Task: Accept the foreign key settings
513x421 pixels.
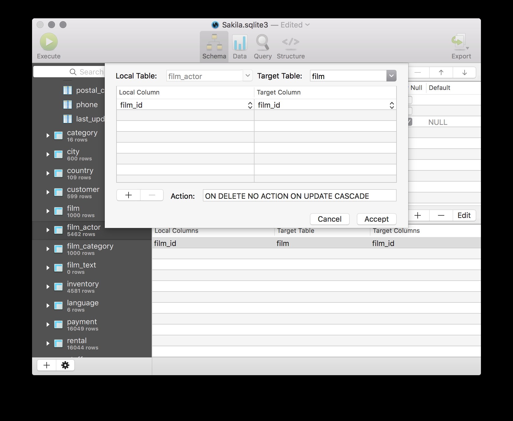Action: (376, 219)
